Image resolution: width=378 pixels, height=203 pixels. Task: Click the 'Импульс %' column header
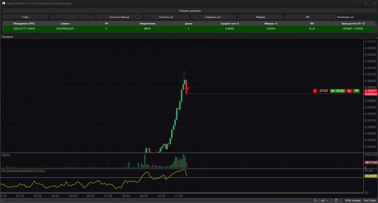(271, 24)
